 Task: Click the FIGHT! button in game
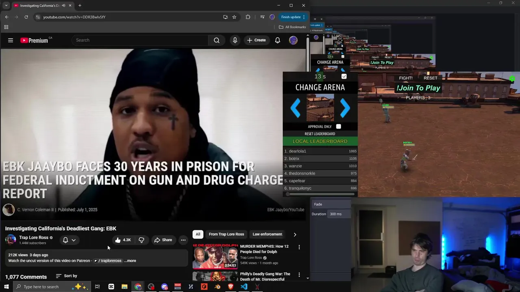pyautogui.click(x=405, y=78)
